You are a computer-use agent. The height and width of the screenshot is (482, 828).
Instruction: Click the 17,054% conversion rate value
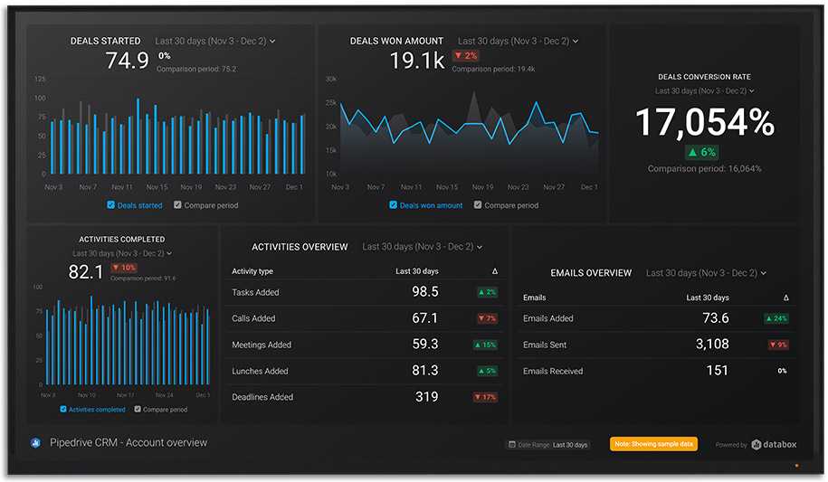[x=704, y=122]
